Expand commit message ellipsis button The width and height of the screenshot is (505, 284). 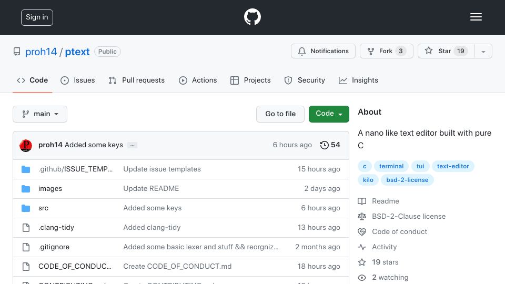(x=133, y=145)
